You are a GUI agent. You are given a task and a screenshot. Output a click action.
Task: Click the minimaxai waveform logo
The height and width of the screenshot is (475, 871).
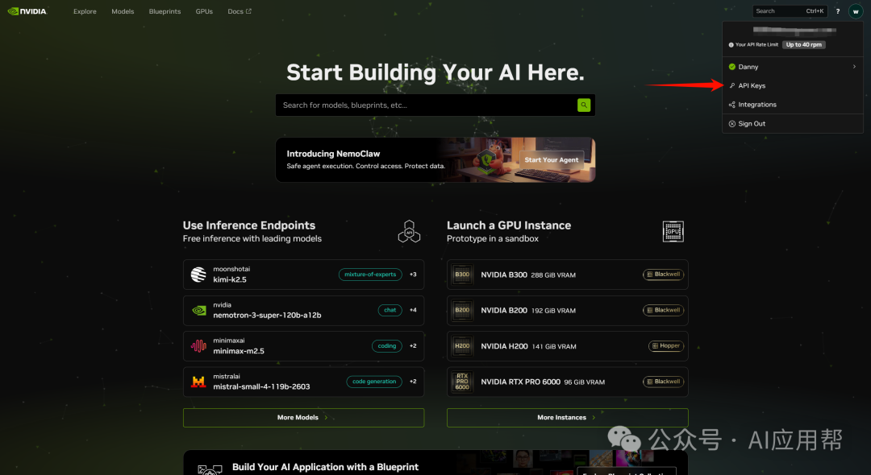click(198, 346)
